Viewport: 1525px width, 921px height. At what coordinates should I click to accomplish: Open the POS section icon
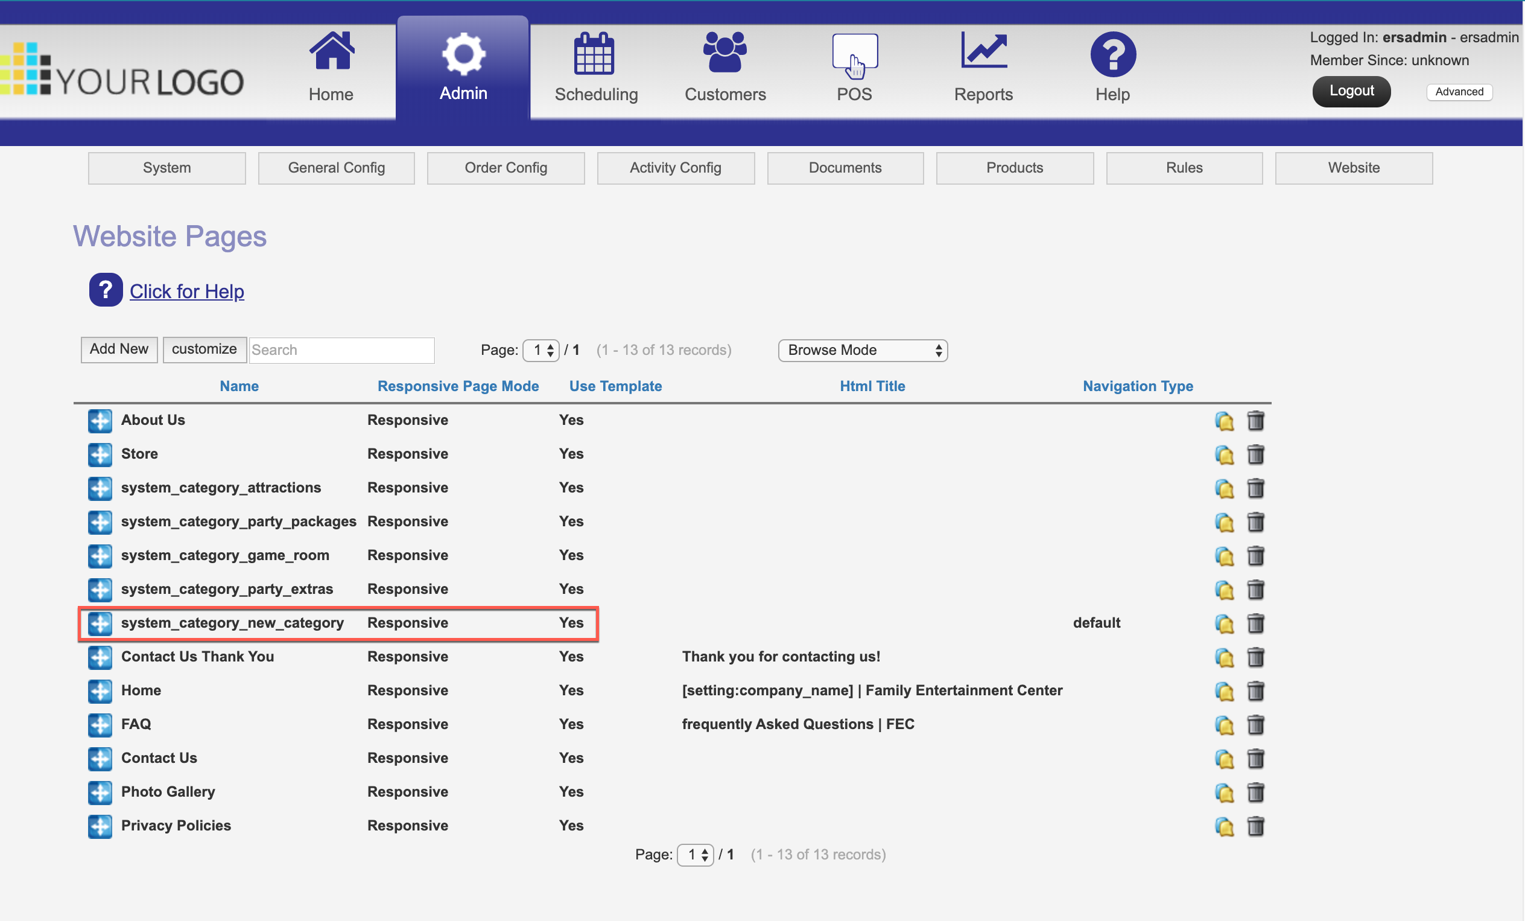point(855,56)
